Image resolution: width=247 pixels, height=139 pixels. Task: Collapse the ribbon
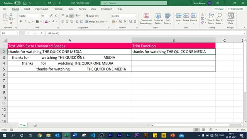[244, 28]
